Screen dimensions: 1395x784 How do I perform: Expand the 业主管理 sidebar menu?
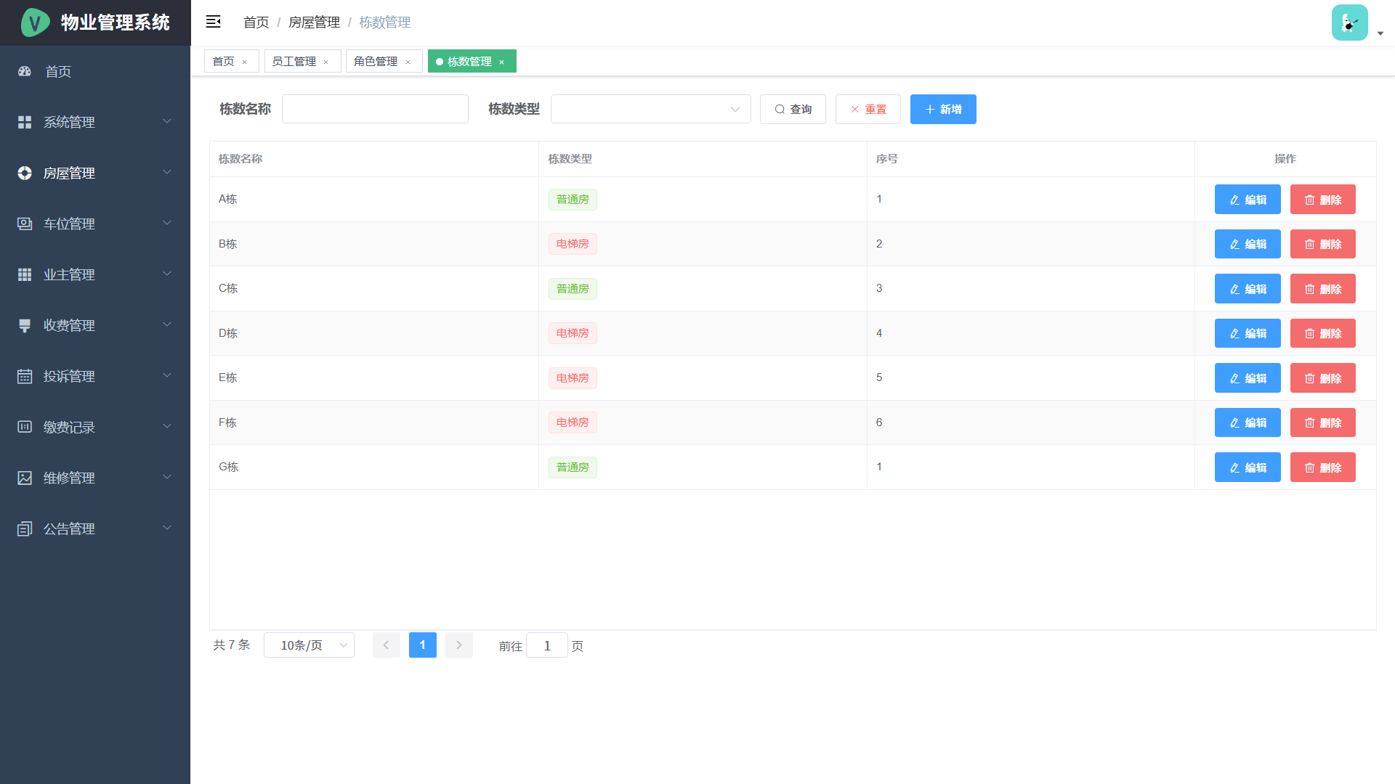[x=94, y=274]
